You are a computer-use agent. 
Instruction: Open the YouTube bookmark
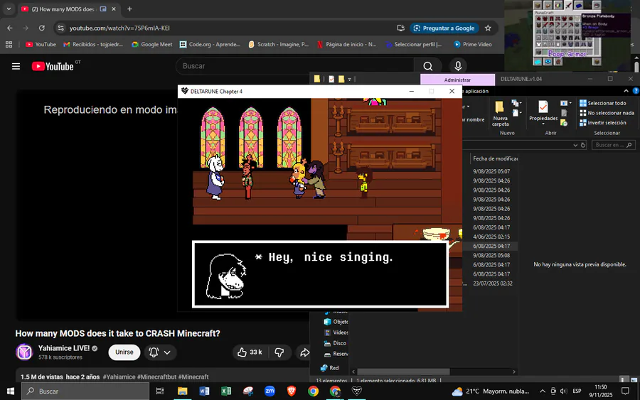tap(41, 45)
